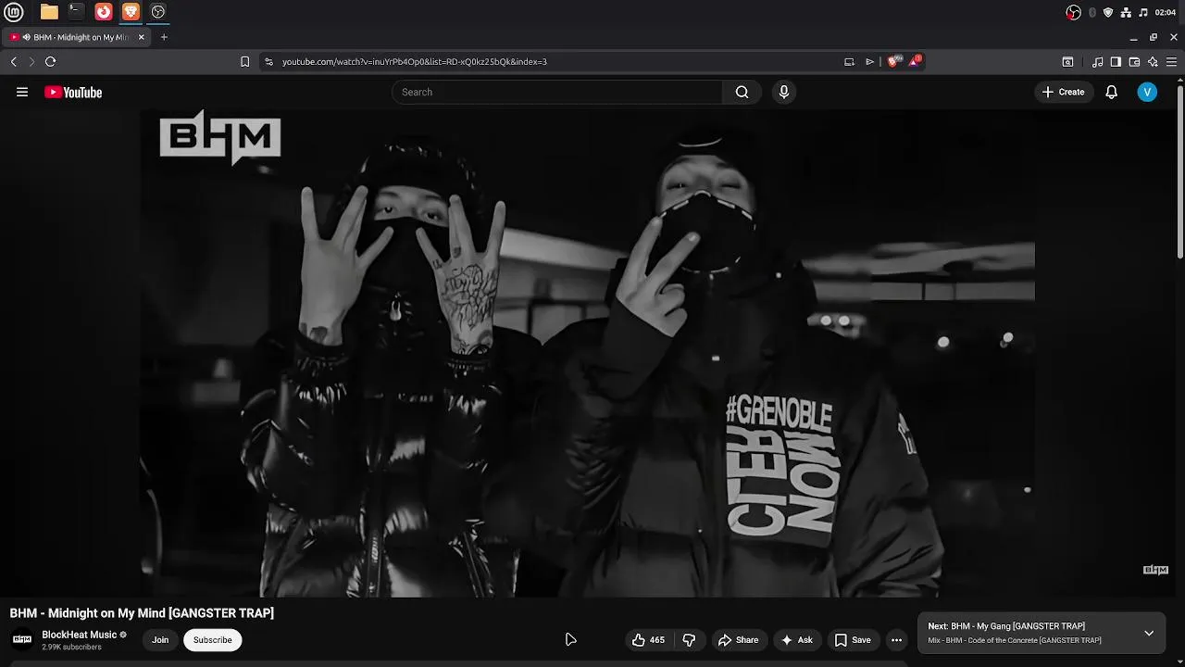Click the YouTube search field
The image size is (1185, 667).
click(557, 92)
